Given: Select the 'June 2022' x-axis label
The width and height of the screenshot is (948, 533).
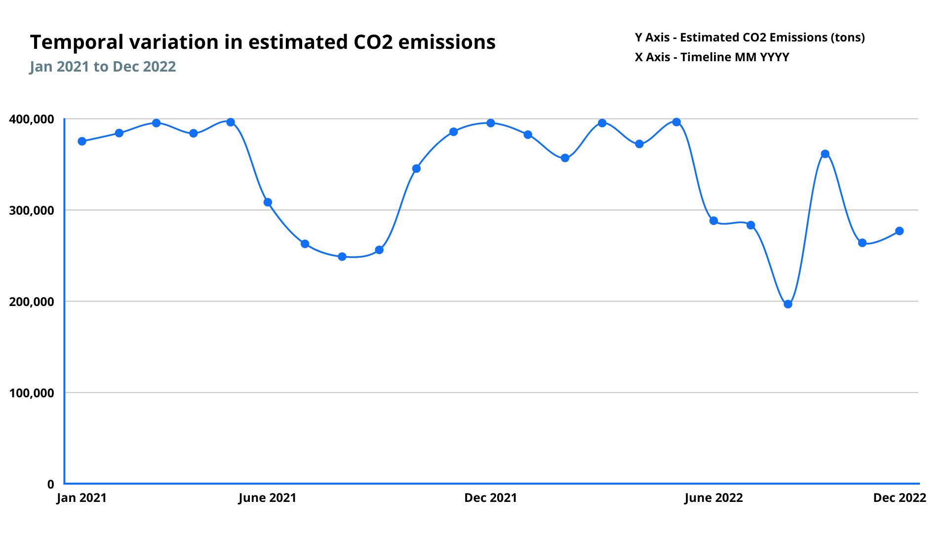Looking at the screenshot, I should coord(713,498).
